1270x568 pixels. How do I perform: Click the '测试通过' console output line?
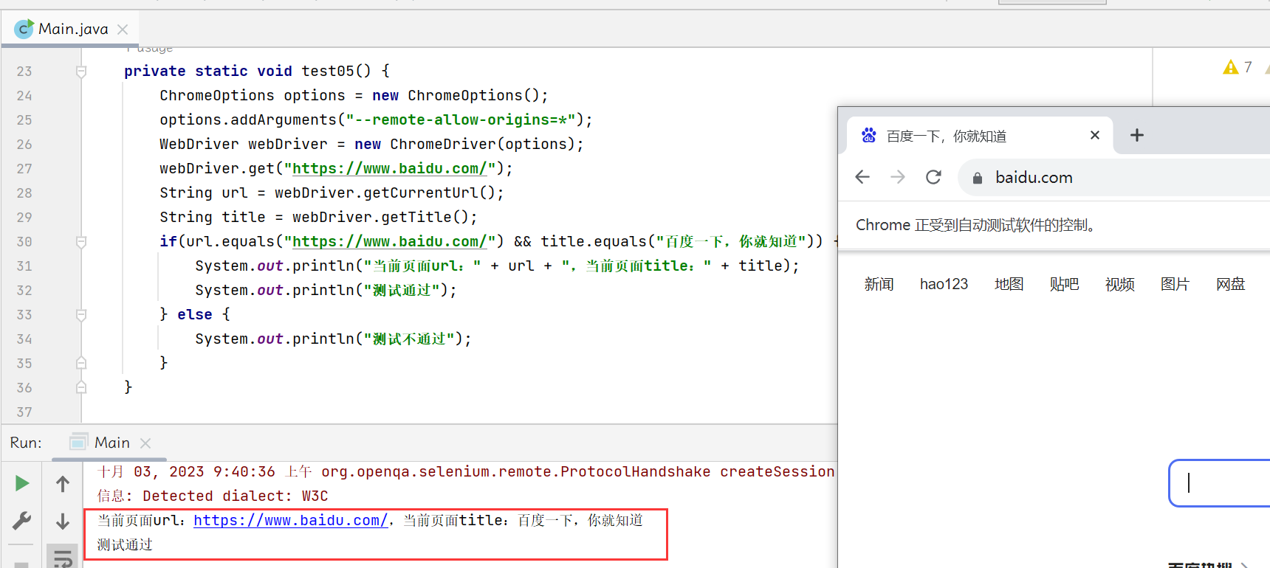click(125, 545)
